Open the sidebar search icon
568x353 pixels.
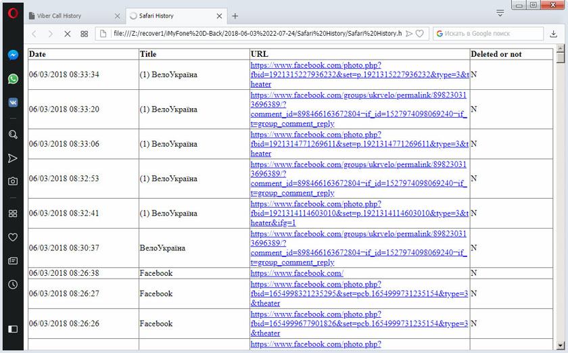pos(13,135)
